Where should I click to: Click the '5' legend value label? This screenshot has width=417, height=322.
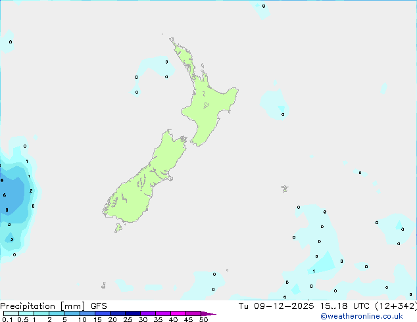tap(64, 319)
